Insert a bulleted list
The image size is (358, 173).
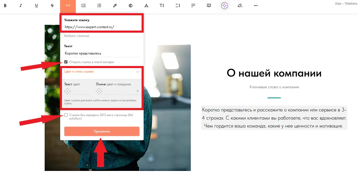point(99,6)
